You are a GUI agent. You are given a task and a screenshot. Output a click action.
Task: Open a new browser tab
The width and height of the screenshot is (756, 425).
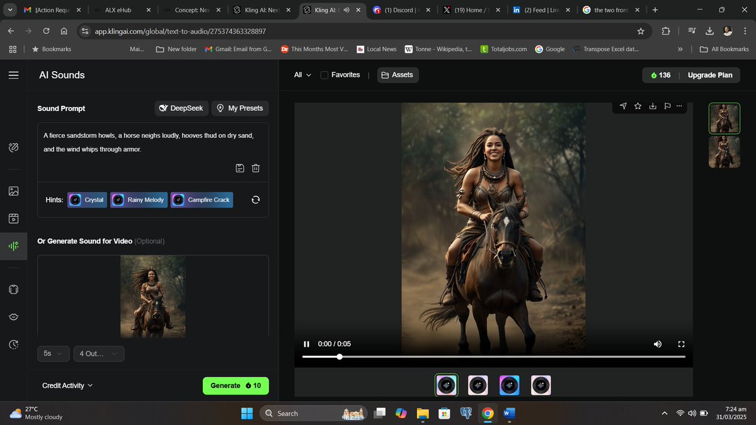[655, 10]
